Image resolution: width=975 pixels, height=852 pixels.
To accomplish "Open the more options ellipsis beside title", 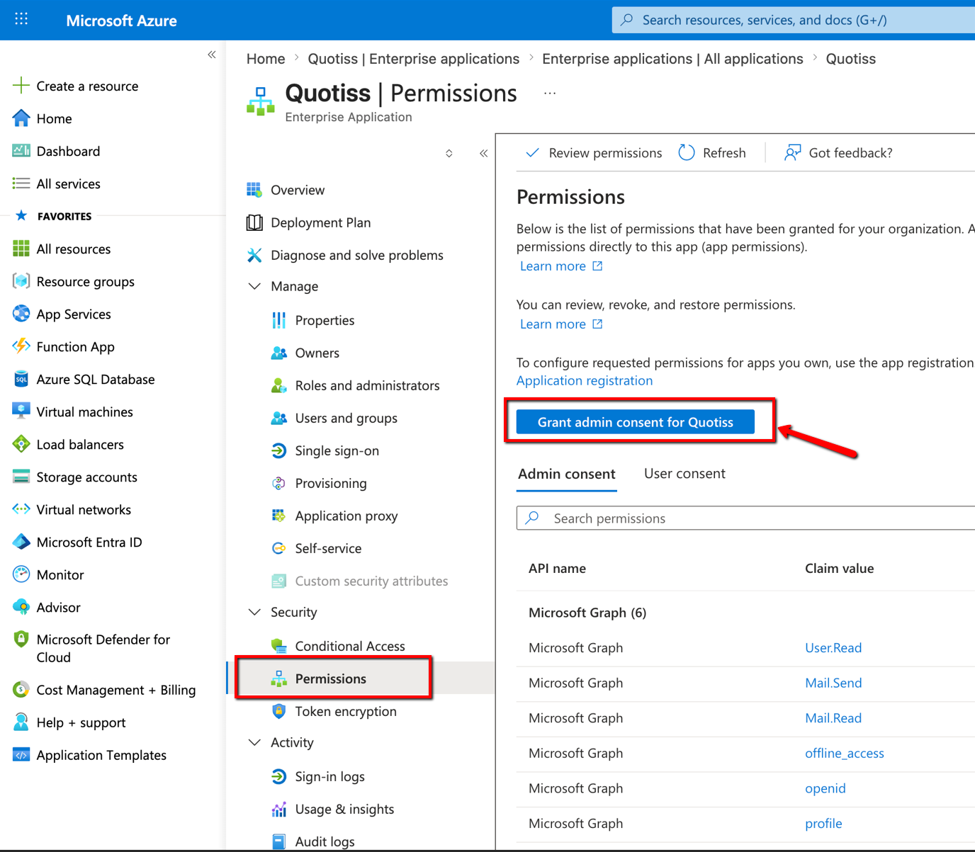I will pos(550,93).
